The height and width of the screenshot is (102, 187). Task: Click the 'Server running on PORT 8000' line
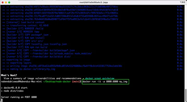click(x=19, y=97)
